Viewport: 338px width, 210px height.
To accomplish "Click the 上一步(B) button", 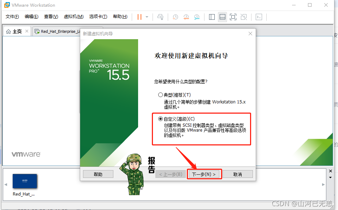I will point(171,174).
